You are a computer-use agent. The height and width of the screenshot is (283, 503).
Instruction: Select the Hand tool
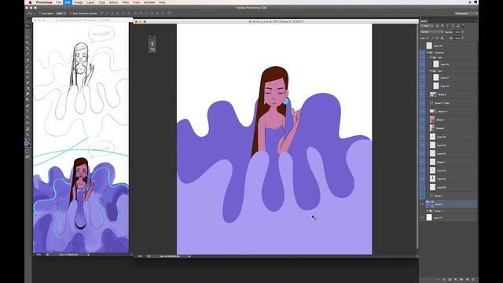click(x=28, y=129)
